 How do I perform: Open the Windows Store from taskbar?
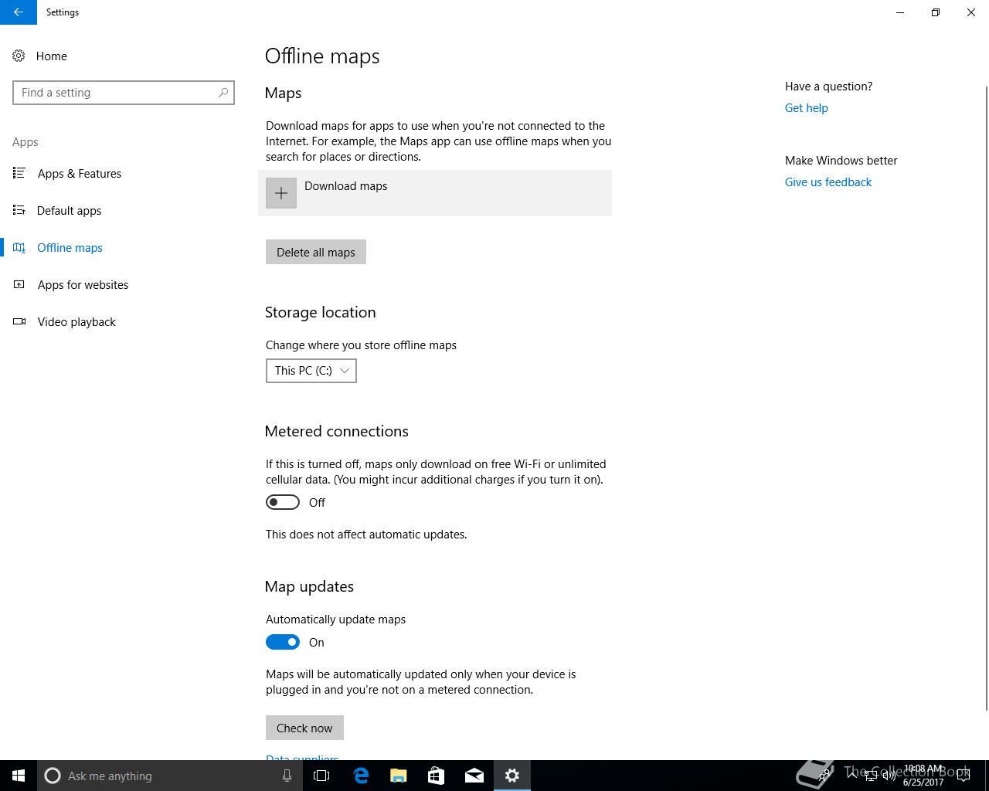click(x=436, y=776)
